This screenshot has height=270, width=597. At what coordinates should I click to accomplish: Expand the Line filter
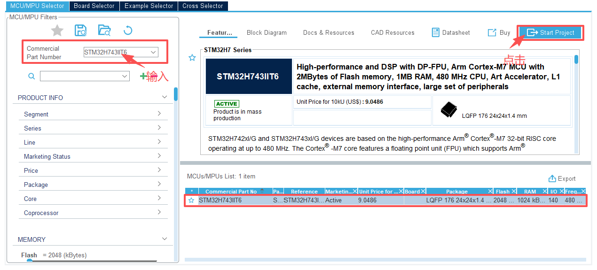click(x=159, y=142)
